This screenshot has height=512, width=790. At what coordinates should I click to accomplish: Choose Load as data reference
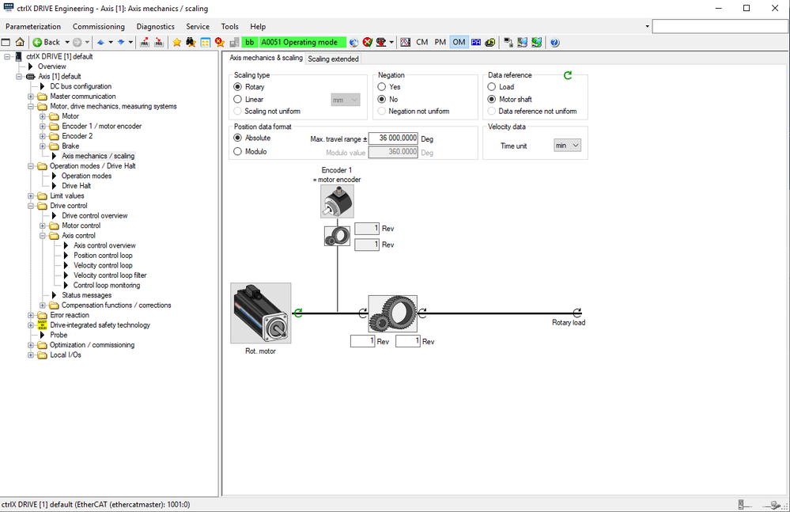492,87
